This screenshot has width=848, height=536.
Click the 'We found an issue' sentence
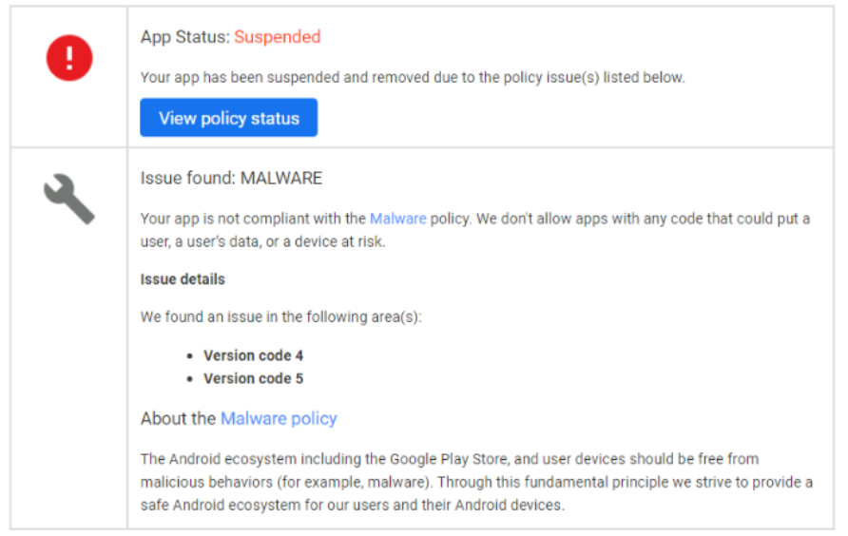coord(280,316)
